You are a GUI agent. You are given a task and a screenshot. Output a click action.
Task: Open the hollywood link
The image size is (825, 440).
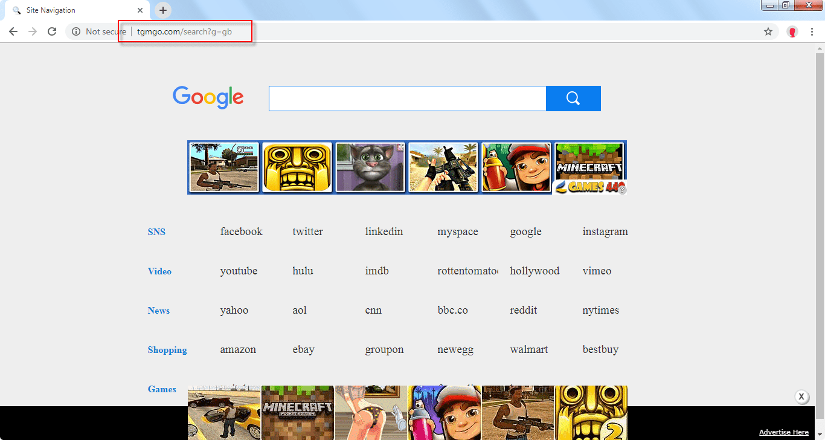534,271
